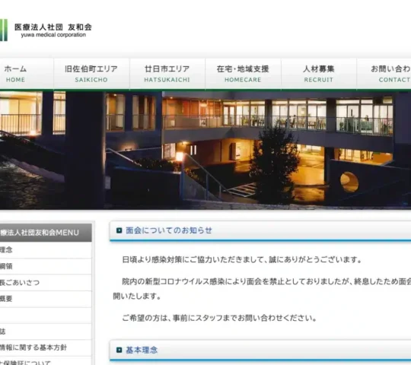
Task: Open the お問い合わせ CONTACT menu item
Action: [384, 74]
